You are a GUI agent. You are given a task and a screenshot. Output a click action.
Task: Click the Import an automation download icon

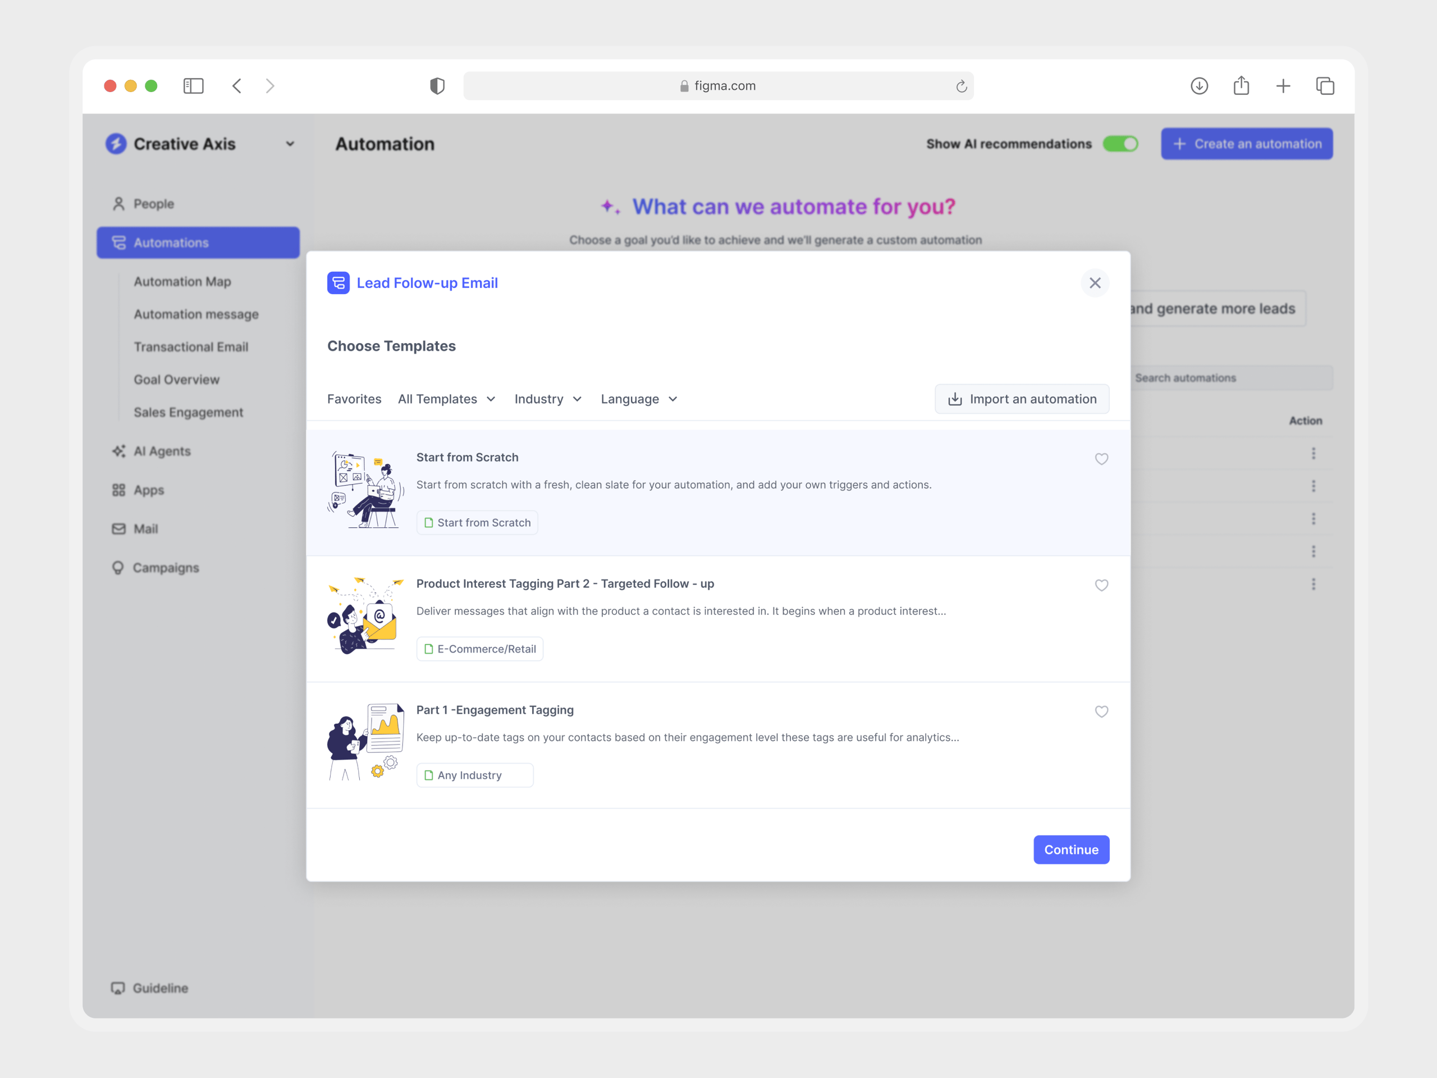[x=955, y=398]
